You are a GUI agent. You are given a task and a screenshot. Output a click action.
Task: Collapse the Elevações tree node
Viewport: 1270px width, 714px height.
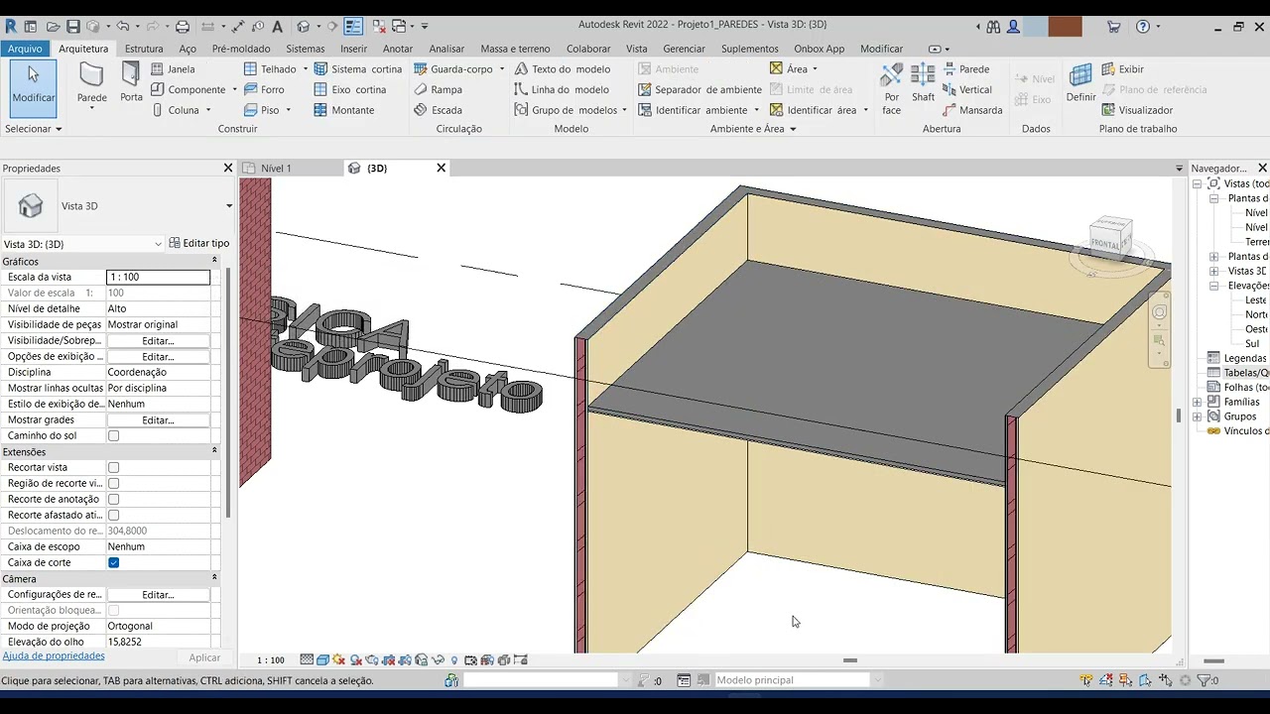1213,286
